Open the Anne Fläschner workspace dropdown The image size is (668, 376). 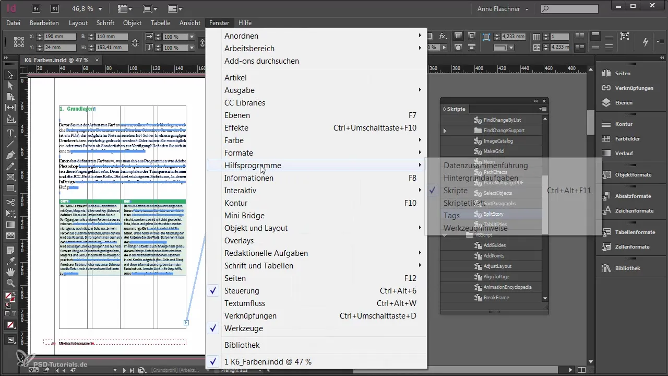[x=503, y=9]
